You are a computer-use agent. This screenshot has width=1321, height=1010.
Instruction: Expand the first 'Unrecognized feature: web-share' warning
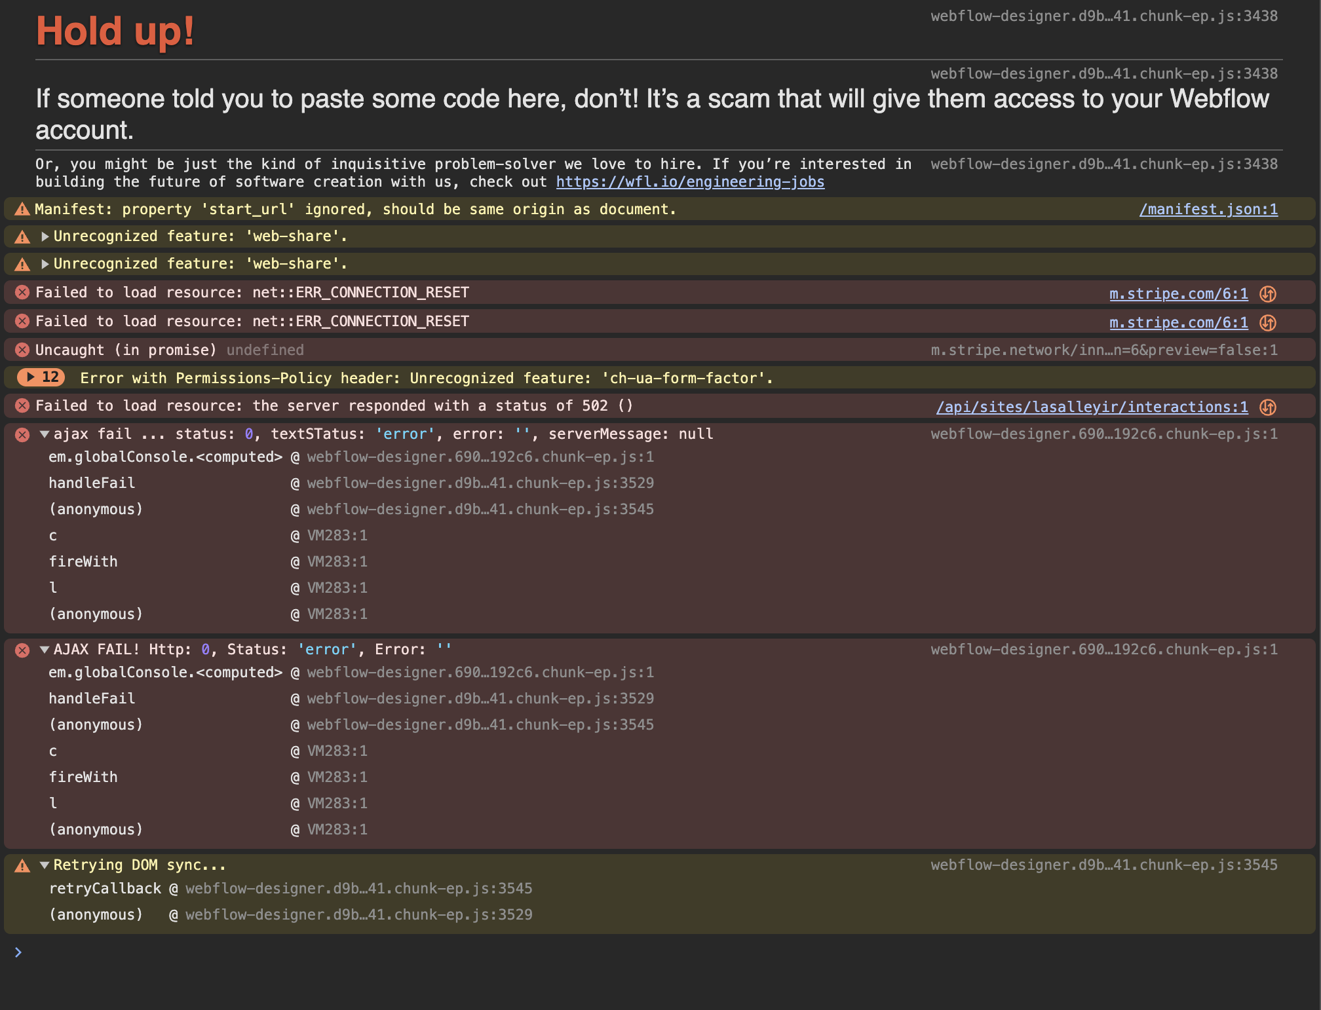pos(45,236)
